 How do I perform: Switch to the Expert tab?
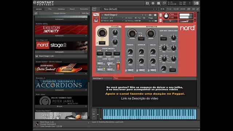pyautogui.click(x=72, y=9)
